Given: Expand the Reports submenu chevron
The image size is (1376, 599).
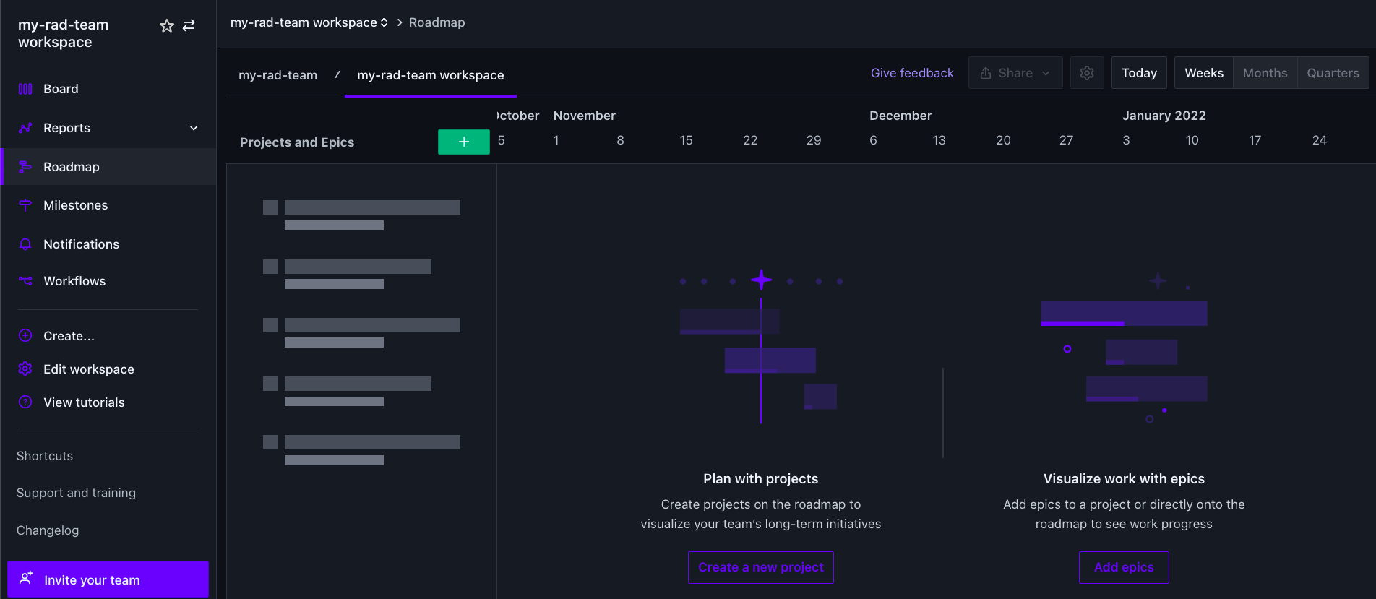Looking at the screenshot, I should [194, 129].
